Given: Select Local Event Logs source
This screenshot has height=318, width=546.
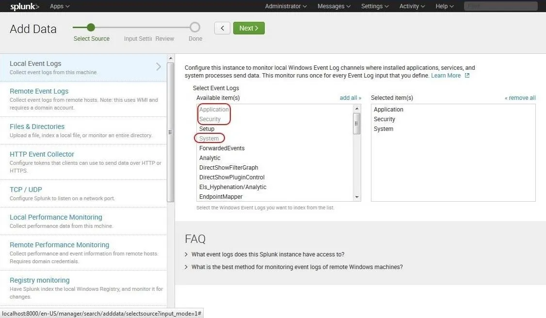Looking at the screenshot, I should click(x=83, y=67).
